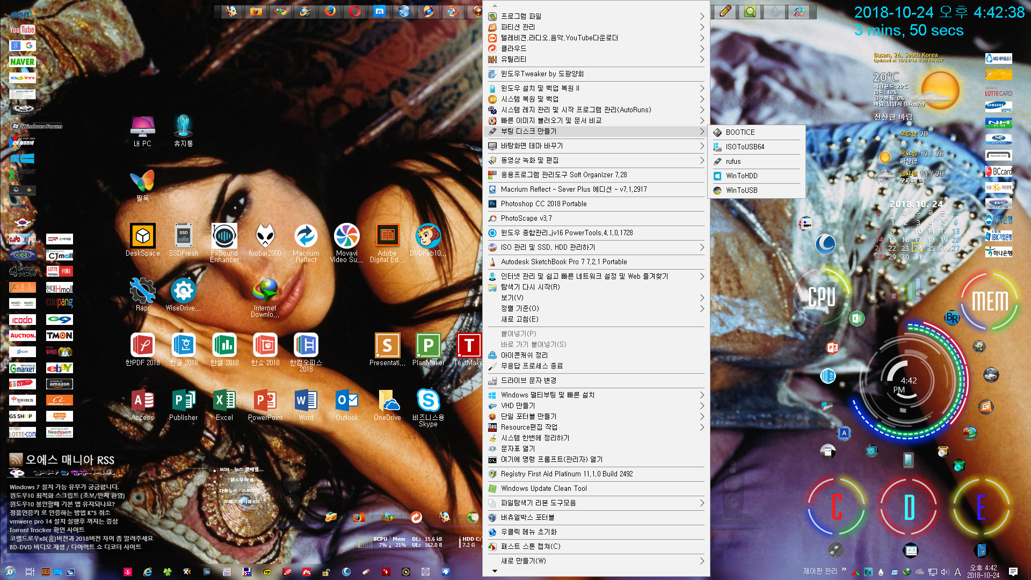Open OneDrive desktop shortcut
Viewport: 1031px width, 580px height.
(x=387, y=404)
